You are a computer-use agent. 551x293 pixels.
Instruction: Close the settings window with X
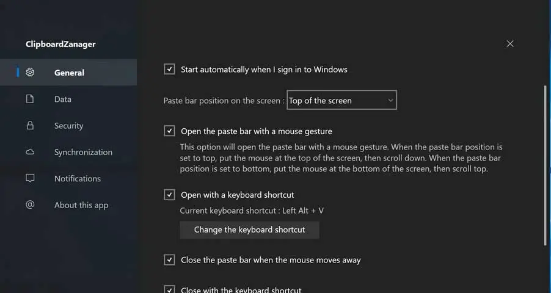(510, 43)
